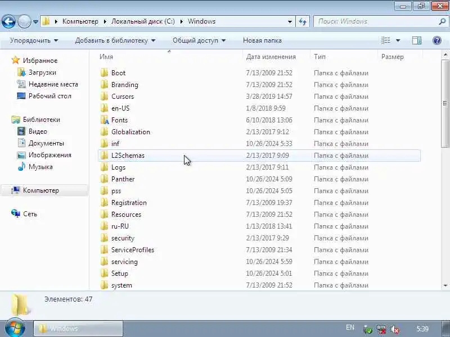Click the search magnifier icon
This screenshot has height=337, width=450.
(443, 21)
